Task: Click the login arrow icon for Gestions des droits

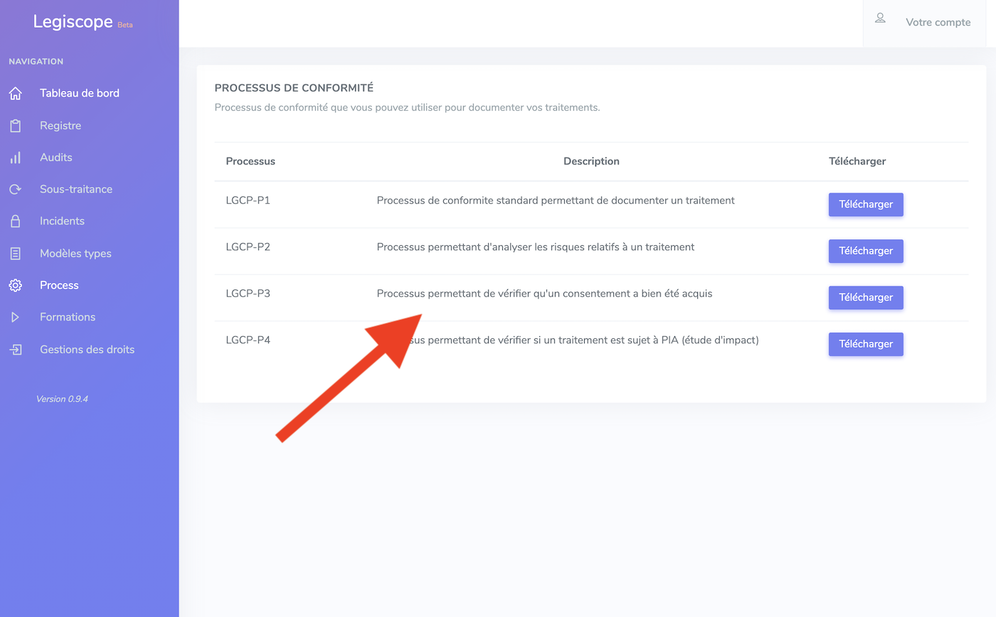Action: tap(15, 350)
